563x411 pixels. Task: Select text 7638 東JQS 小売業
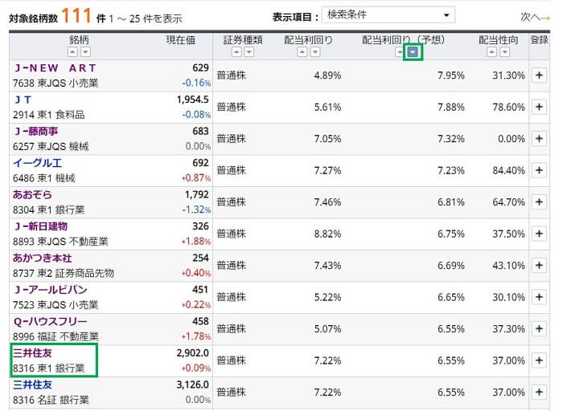coord(55,83)
